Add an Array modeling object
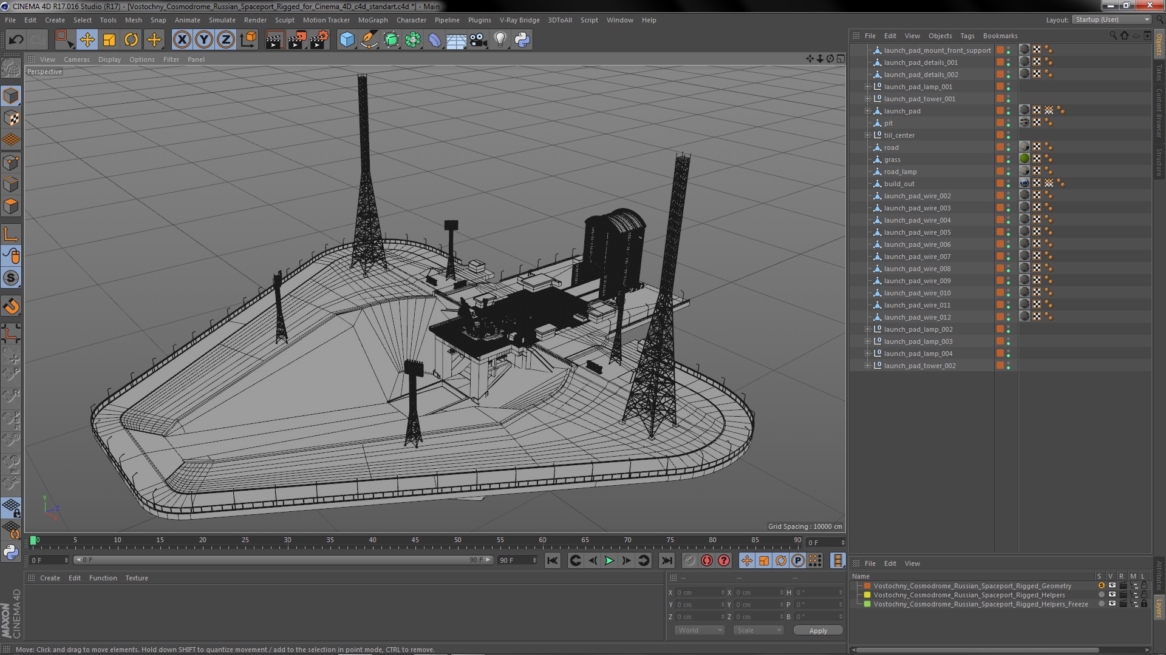Image resolution: width=1166 pixels, height=655 pixels. click(x=413, y=40)
